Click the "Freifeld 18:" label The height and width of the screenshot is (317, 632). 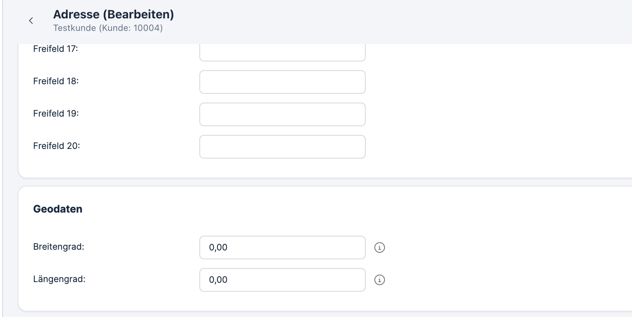(x=56, y=81)
